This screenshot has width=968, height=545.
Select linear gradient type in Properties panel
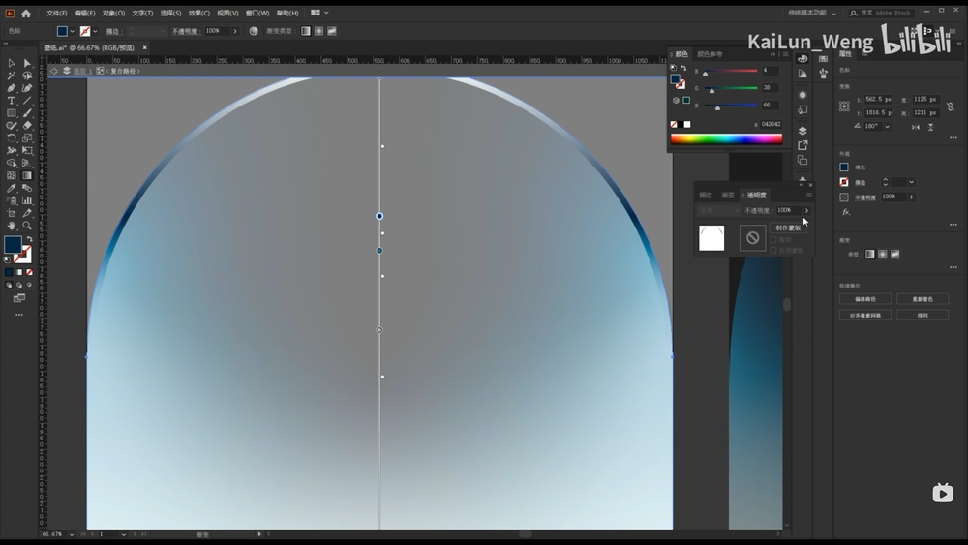(870, 255)
